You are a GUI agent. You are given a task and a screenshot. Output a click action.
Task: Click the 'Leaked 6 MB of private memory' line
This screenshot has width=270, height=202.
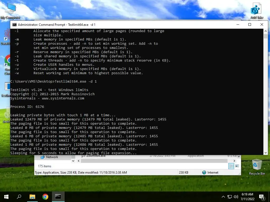(84, 136)
